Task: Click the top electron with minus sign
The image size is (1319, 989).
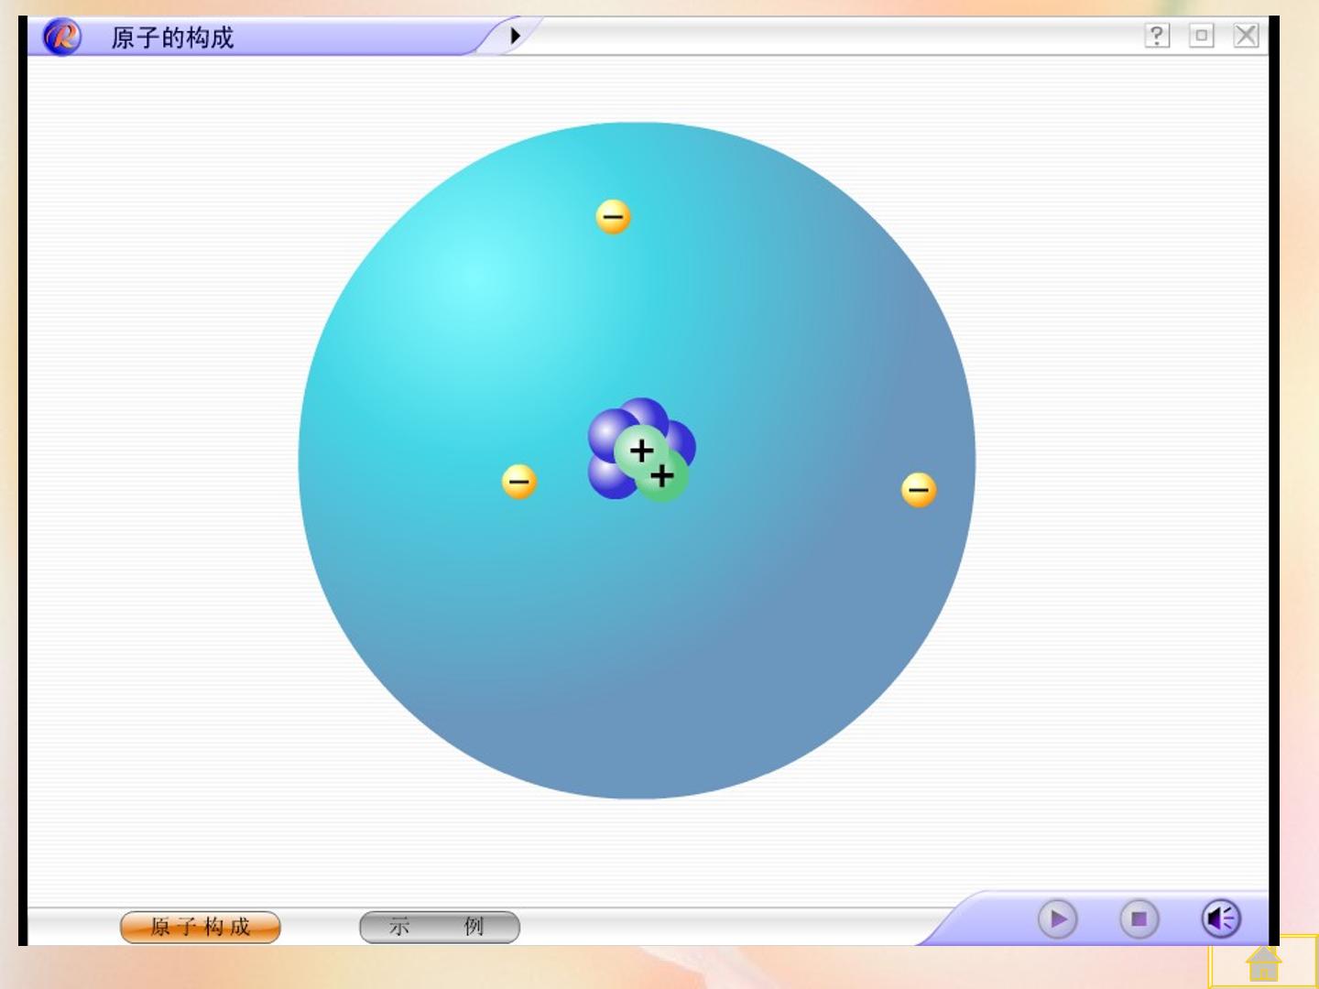Action: click(x=613, y=217)
